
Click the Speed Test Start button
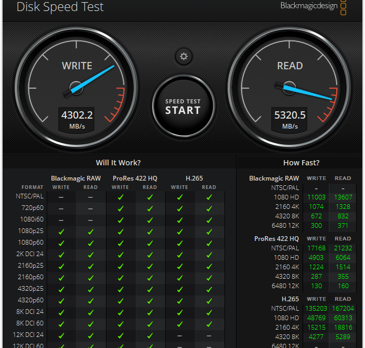(x=184, y=106)
